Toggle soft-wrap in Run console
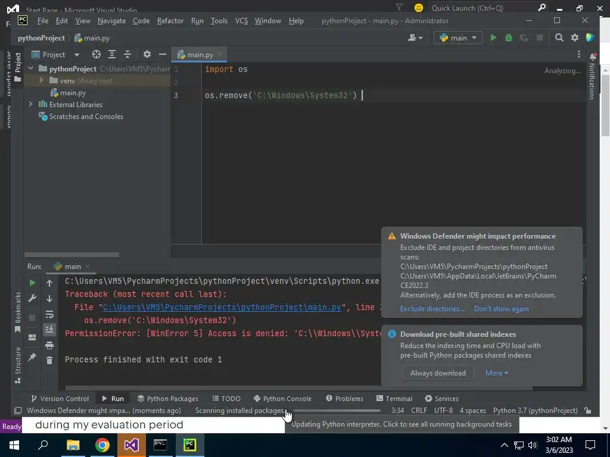 coord(49,314)
